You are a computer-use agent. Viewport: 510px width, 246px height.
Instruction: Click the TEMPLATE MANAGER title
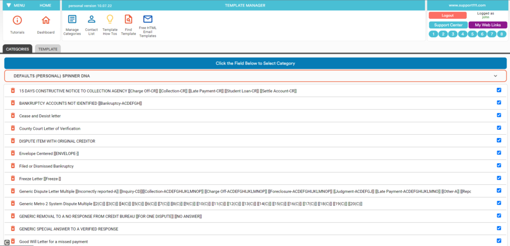click(x=245, y=5)
